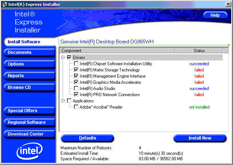This screenshot has height=165, width=233.
Task: Click the Help button
Action: point(215,15)
